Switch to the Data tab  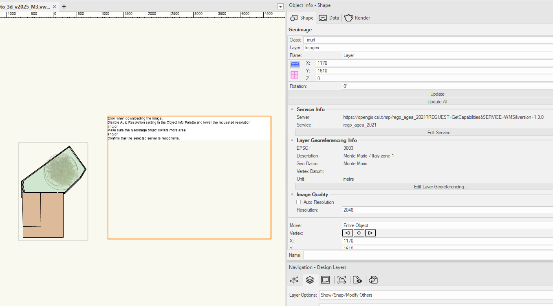[x=329, y=18]
